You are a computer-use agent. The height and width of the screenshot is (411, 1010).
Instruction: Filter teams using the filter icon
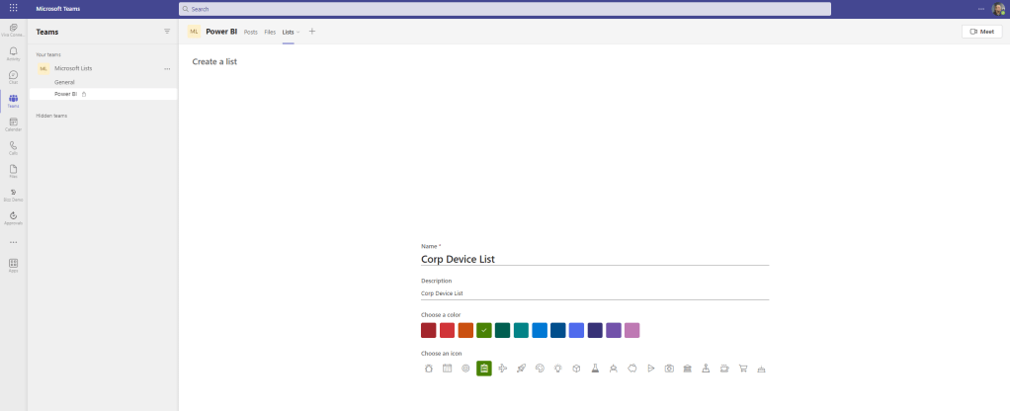click(x=167, y=32)
